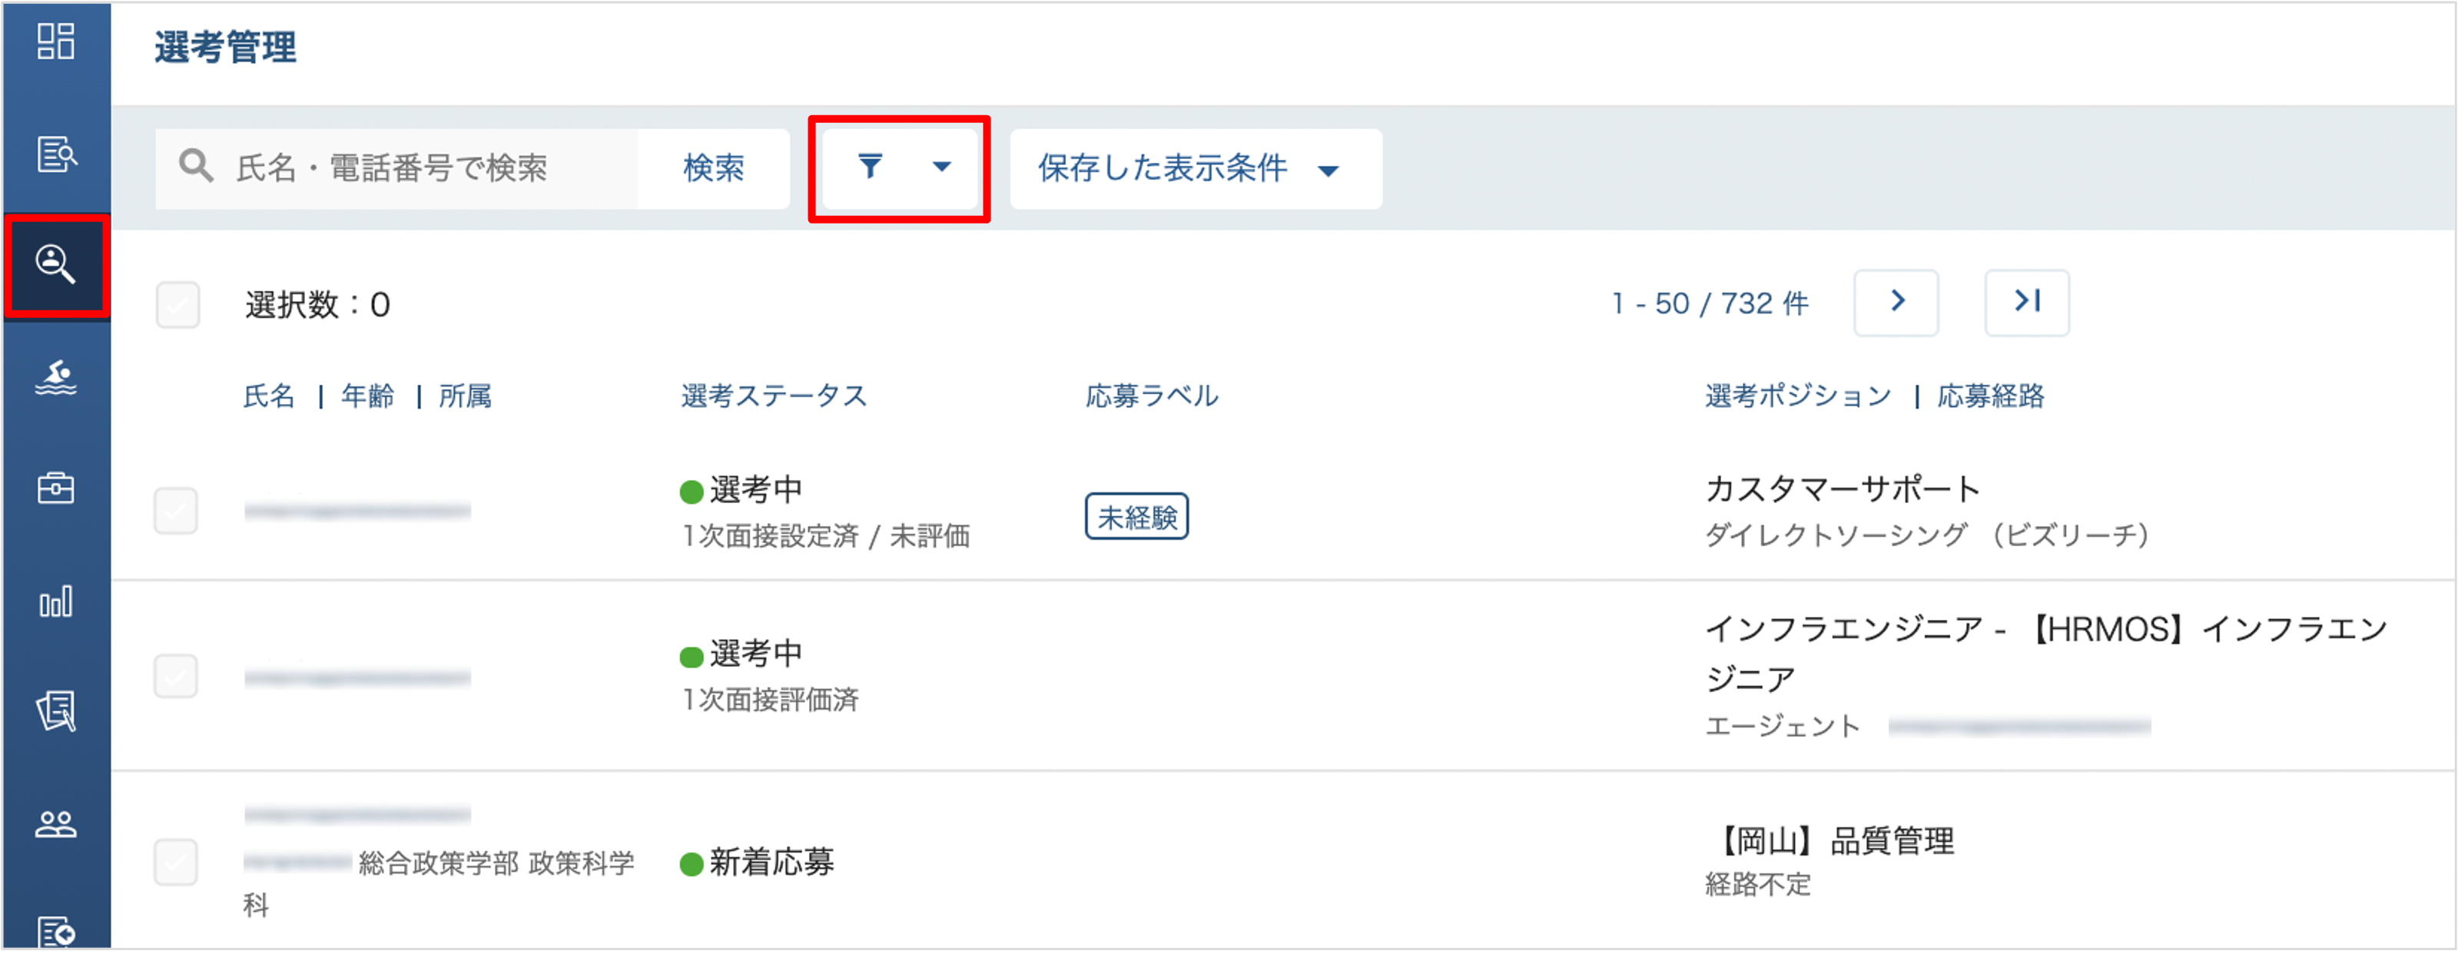The width and height of the screenshot is (2458, 954).
Task: Open the briefcase positions icon in sidebar
Action: [x=56, y=489]
